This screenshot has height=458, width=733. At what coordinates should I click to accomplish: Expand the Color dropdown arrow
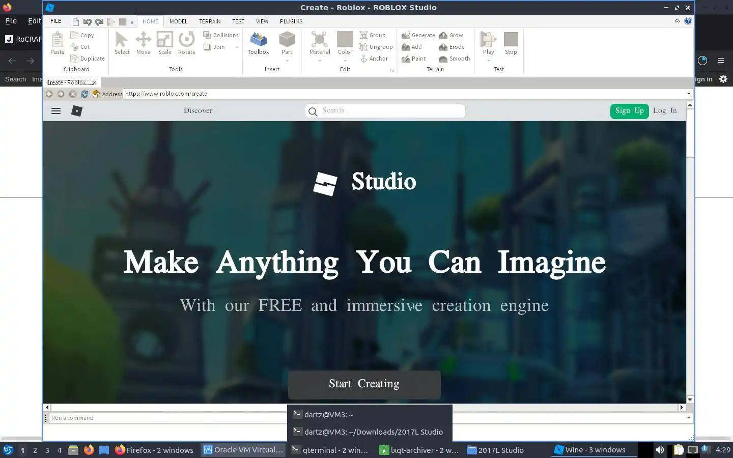pyautogui.click(x=345, y=61)
